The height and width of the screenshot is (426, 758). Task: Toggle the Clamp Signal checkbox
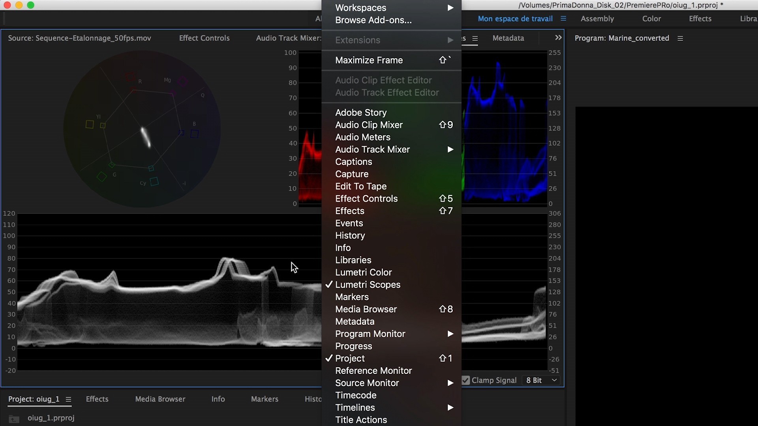coord(466,380)
